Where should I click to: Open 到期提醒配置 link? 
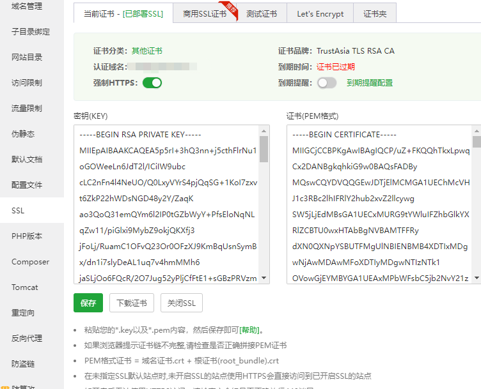(x=370, y=82)
